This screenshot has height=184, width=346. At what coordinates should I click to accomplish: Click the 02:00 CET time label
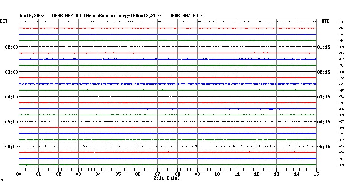click(x=12, y=47)
